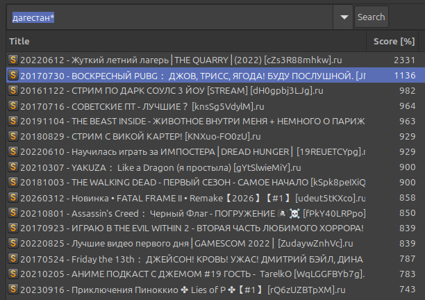Click the icon beside THE EVIL WITHIN 2 row
The height and width of the screenshot is (300, 425).
click(x=13, y=228)
